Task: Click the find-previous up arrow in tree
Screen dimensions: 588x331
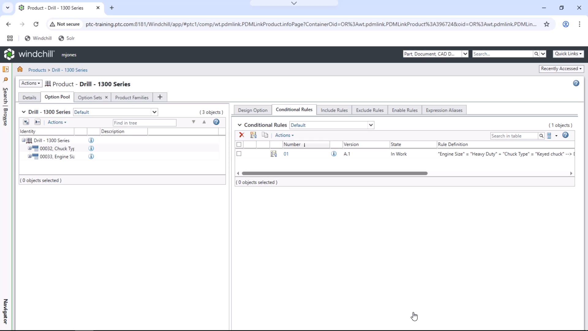Action: tap(204, 122)
